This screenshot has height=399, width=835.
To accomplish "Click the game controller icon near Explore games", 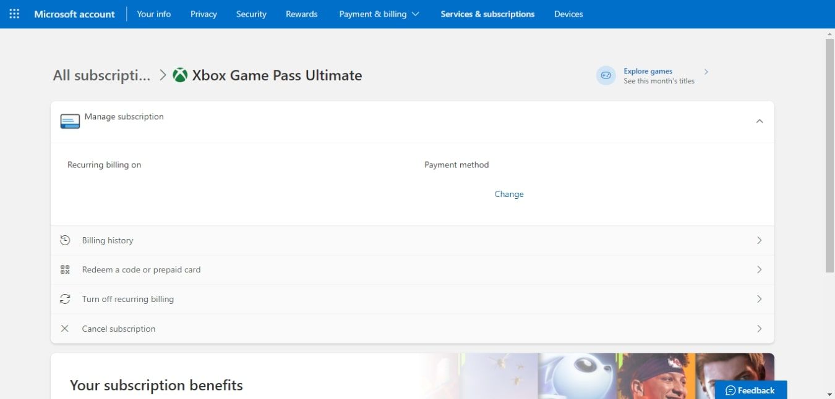I will click(606, 75).
